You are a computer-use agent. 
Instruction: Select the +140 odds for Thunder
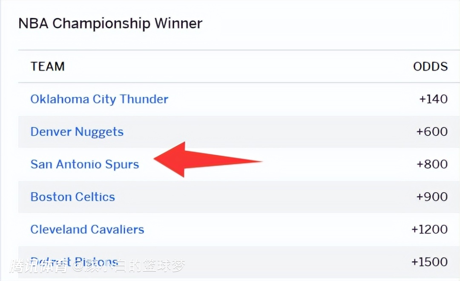(433, 99)
